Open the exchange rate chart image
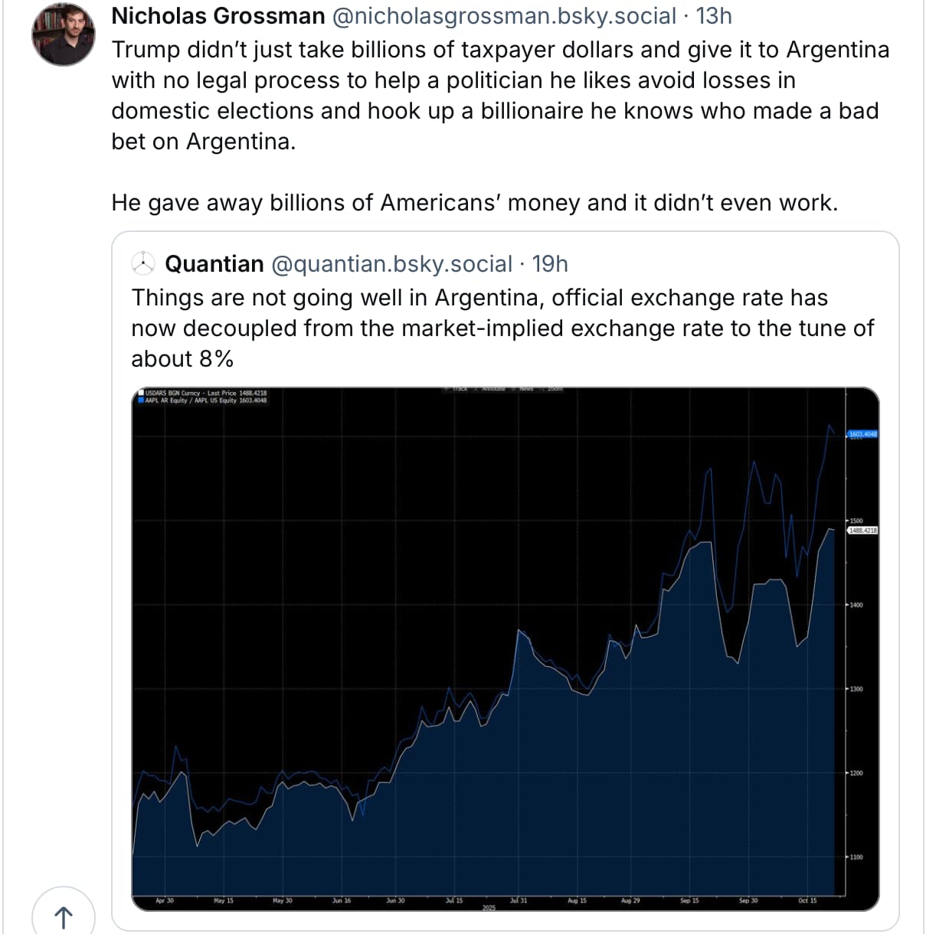Image resolution: width=936 pixels, height=934 pixels. [490, 651]
